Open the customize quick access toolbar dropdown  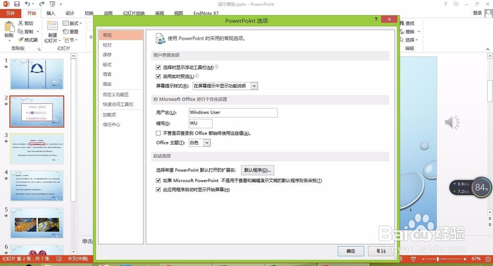(x=61, y=4)
